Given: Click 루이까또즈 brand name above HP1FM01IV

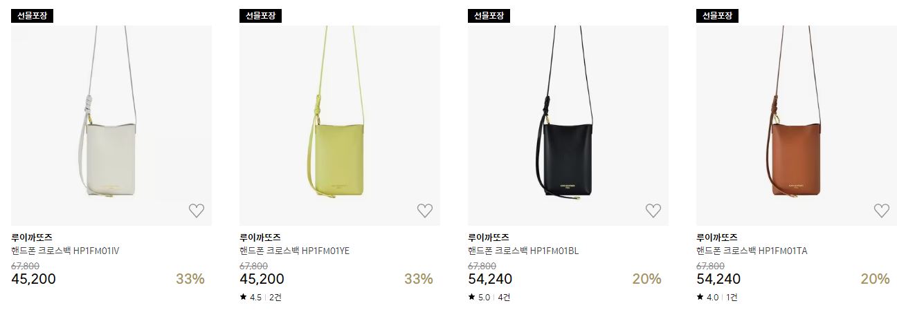Looking at the screenshot, I should pos(32,238).
